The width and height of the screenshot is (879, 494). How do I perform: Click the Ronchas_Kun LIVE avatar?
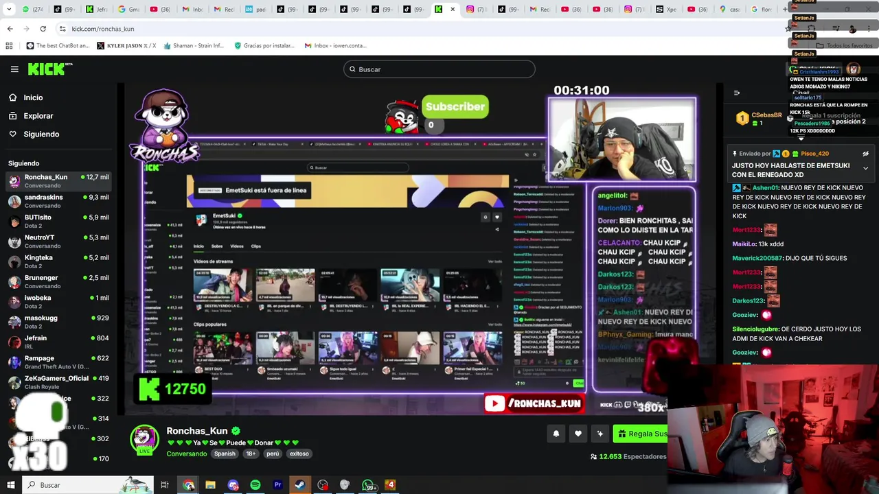click(145, 440)
